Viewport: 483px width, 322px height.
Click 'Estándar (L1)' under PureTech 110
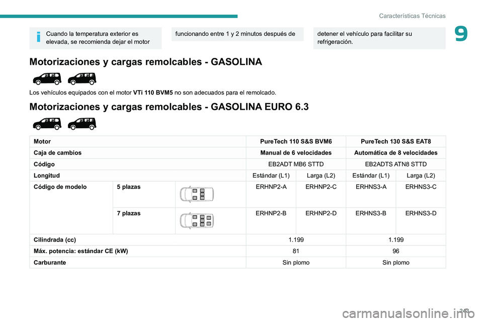[271, 176]
